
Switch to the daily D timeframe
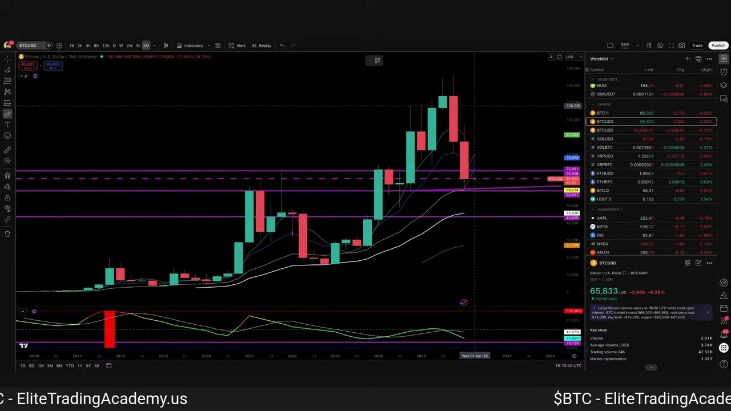(114, 46)
